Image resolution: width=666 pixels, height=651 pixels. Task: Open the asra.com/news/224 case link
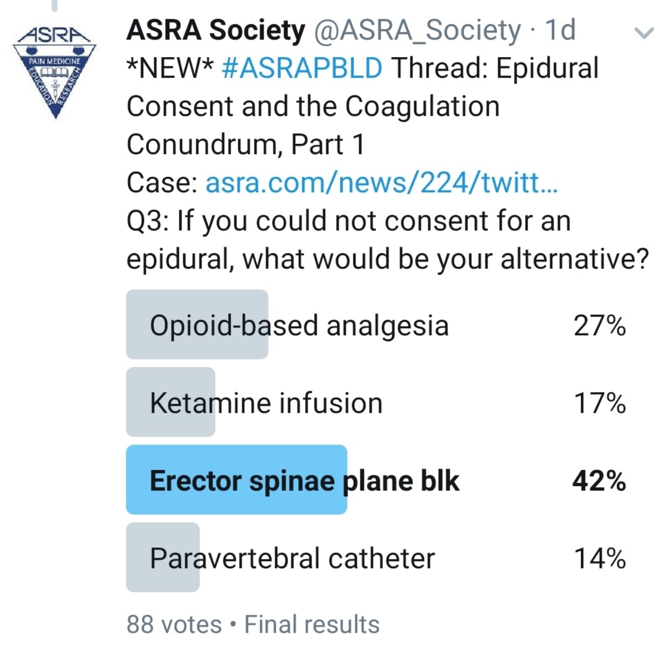pos(381,183)
